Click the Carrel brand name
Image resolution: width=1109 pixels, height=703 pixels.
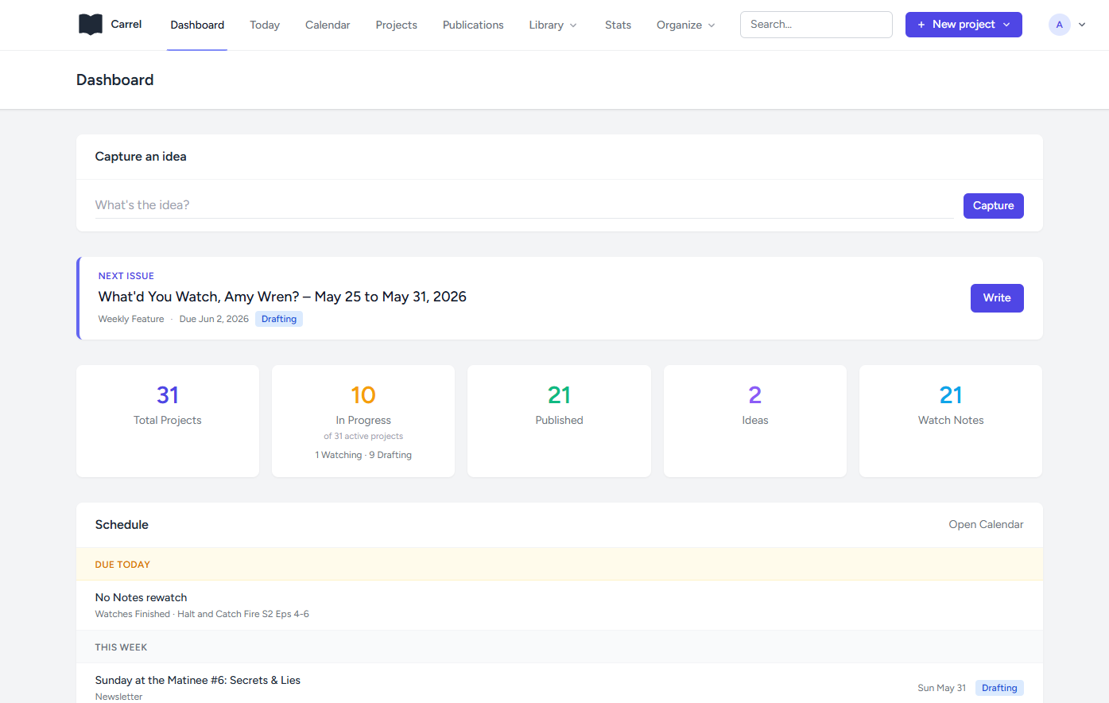point(126,25)
